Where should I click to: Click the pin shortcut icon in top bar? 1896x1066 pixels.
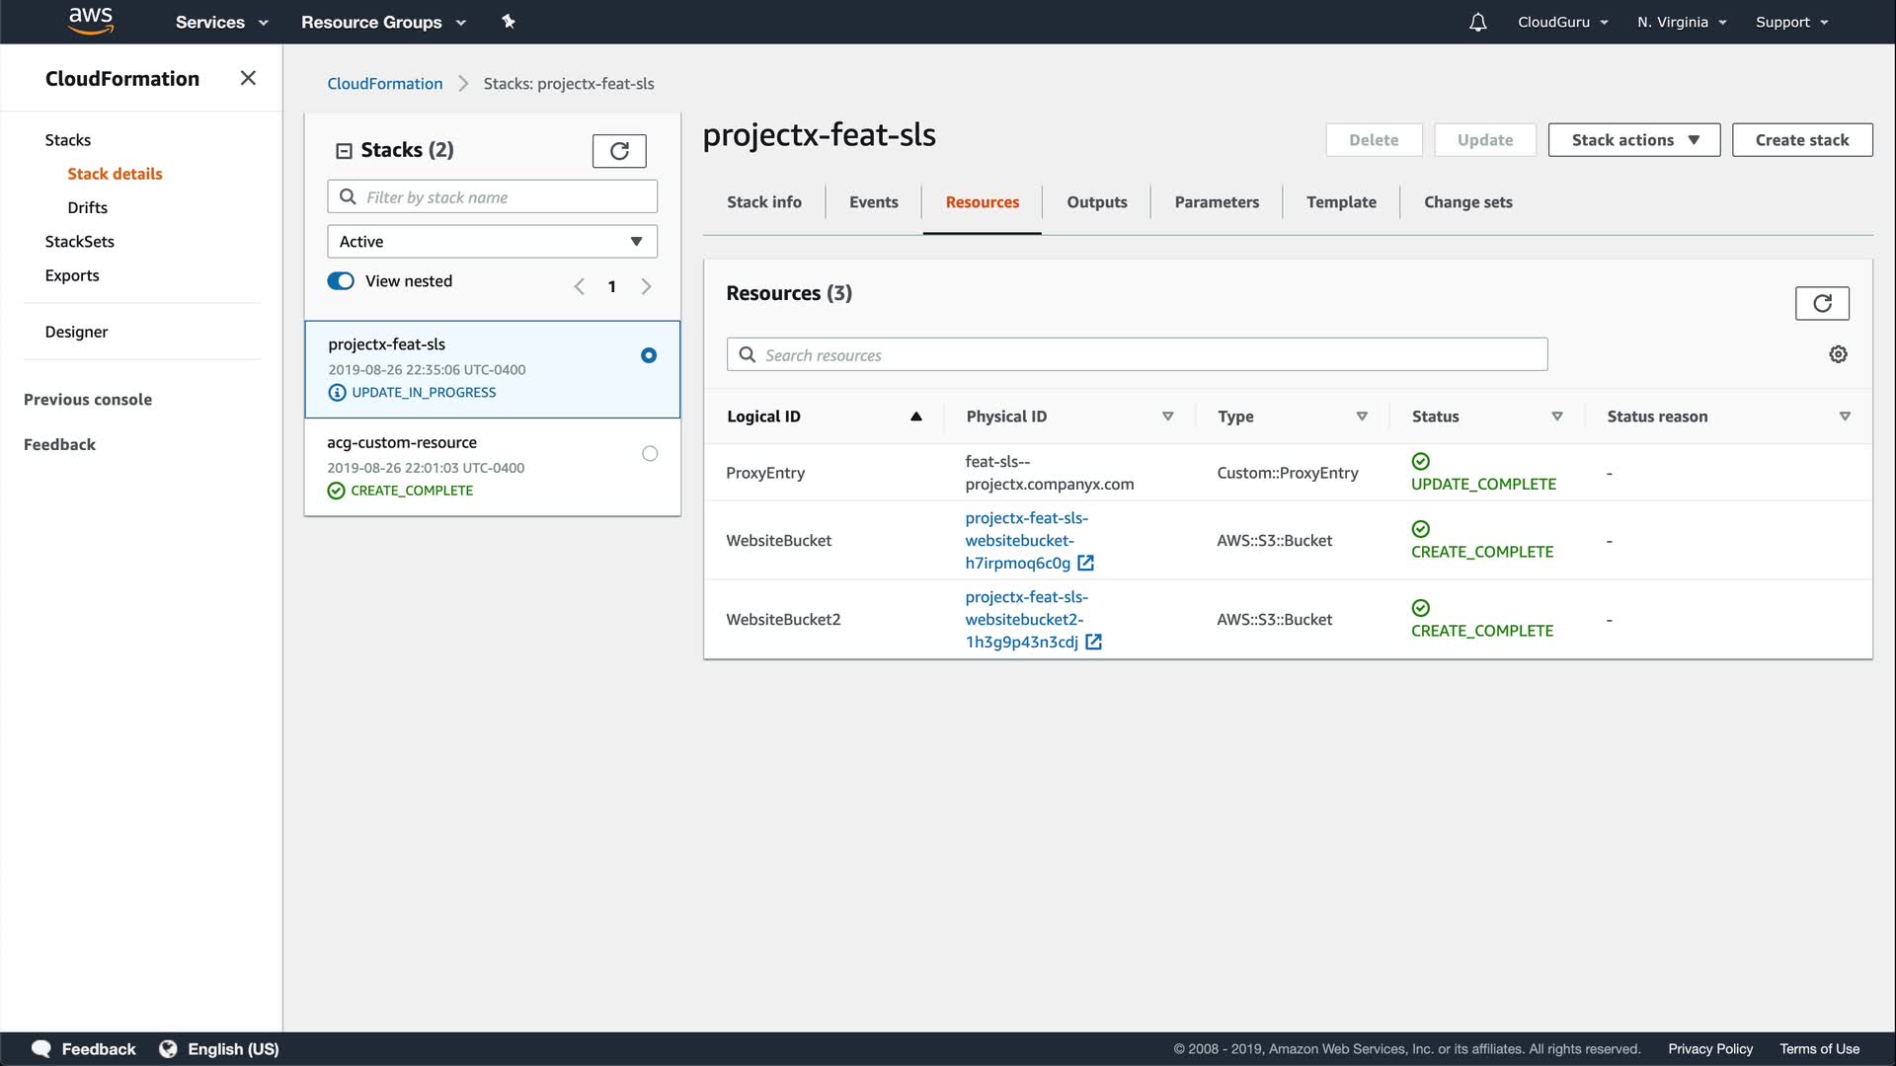pos(509,22)
